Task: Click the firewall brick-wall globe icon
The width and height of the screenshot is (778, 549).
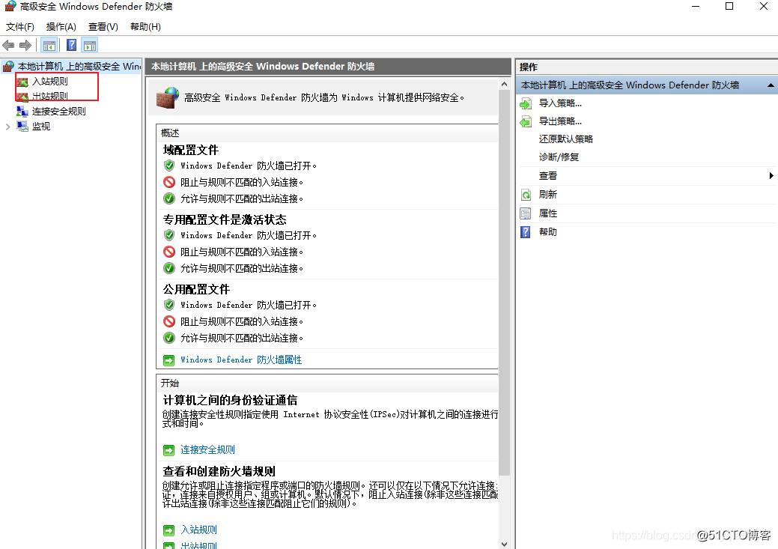Action: coord(167,98)
